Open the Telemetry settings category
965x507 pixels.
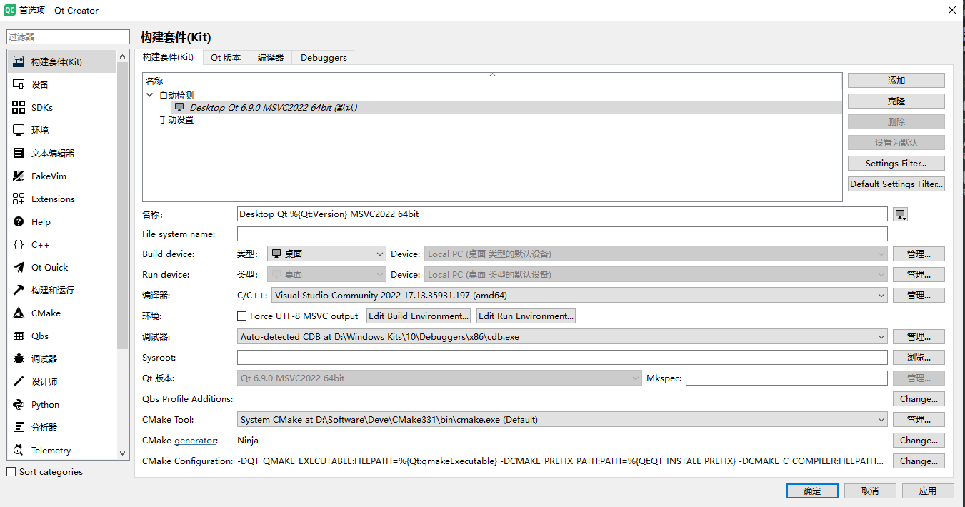coord(62,450)
